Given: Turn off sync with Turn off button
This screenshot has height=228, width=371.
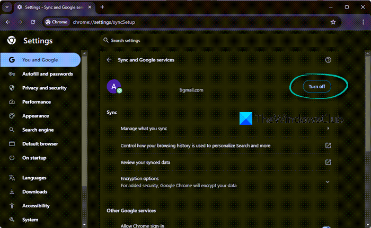Looking at the screenshot, I should click(x=317, y=87).
